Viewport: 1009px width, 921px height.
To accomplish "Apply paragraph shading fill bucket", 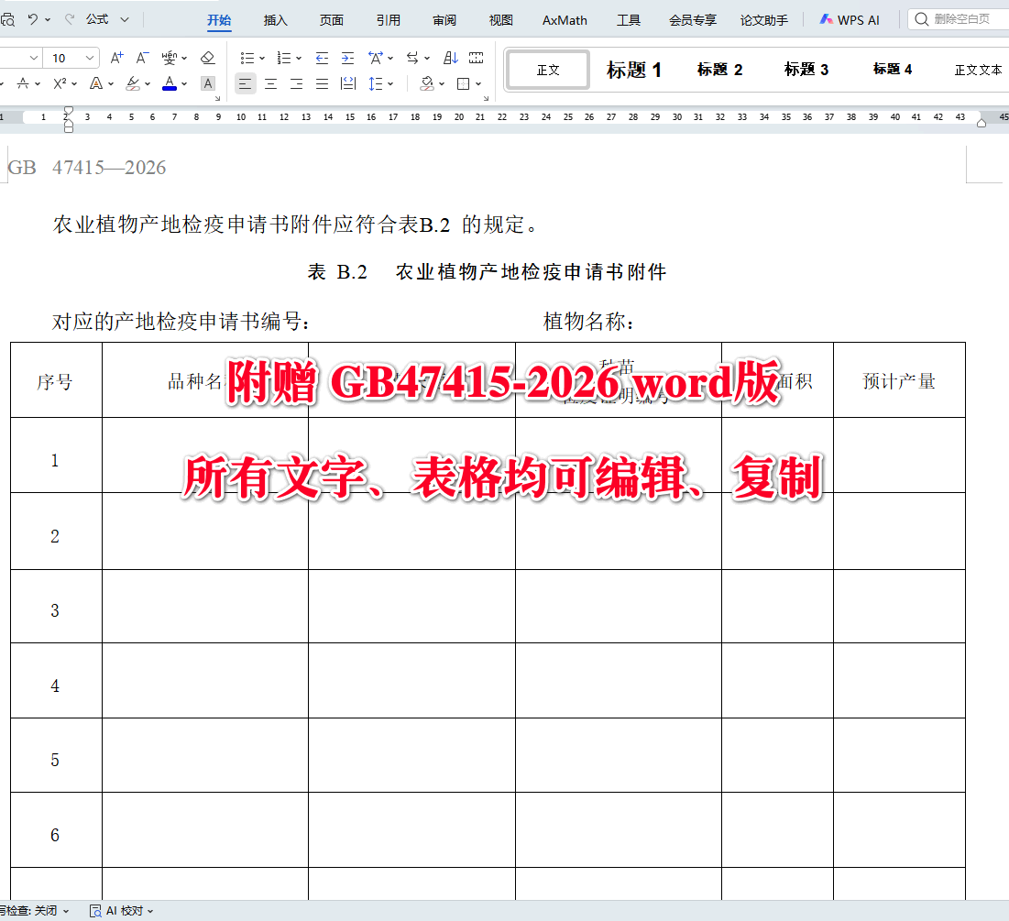I will click(427, 83).
